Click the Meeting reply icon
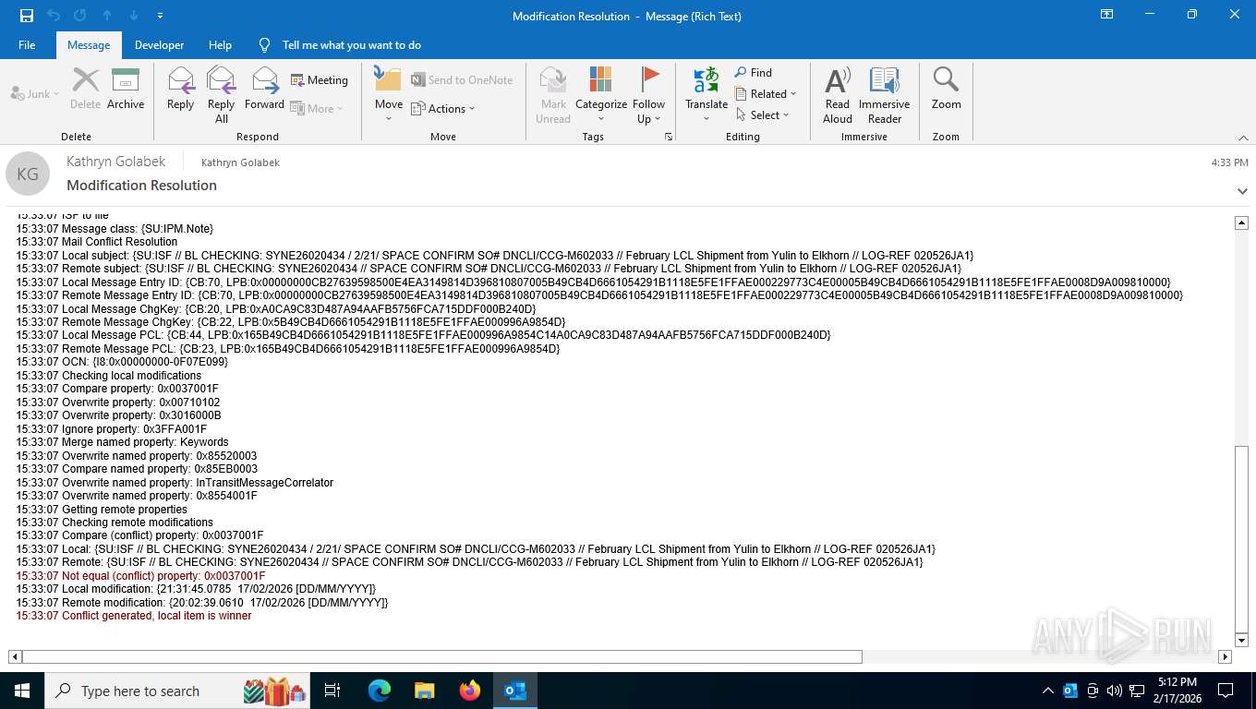The image size is (1256, 709). pyautogui.click(x=319, y=80)
